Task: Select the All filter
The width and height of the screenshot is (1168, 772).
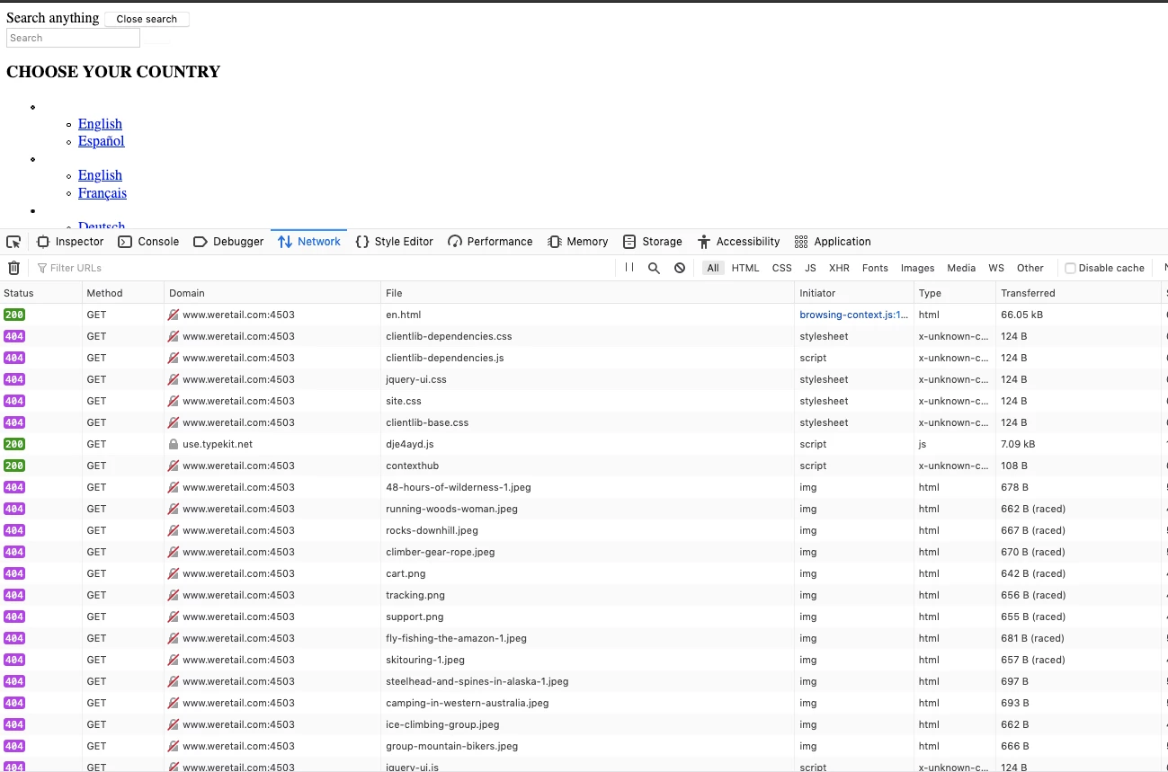Action: 713,268
